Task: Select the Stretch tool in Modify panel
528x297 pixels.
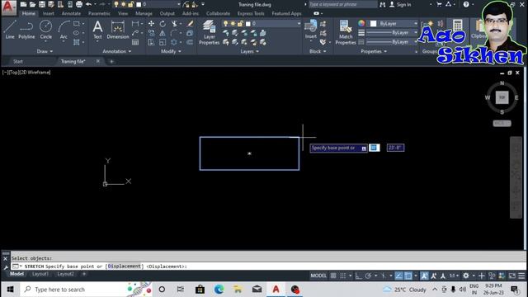Action: pyautogui.click(x=151, y=42)
